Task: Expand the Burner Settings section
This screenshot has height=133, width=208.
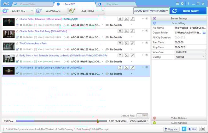Action: click(179, 18)
